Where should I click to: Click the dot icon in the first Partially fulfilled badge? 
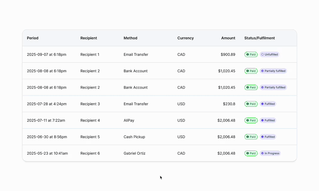263,71
